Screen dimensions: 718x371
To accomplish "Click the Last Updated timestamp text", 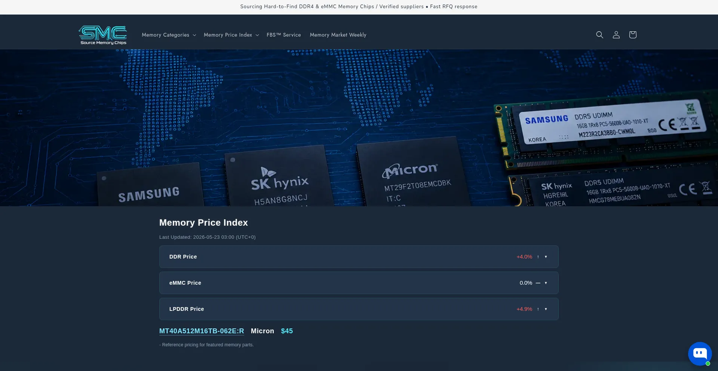I will pos(208,237).
